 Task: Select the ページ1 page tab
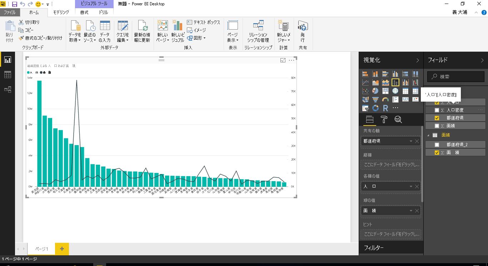click(41, 249)
